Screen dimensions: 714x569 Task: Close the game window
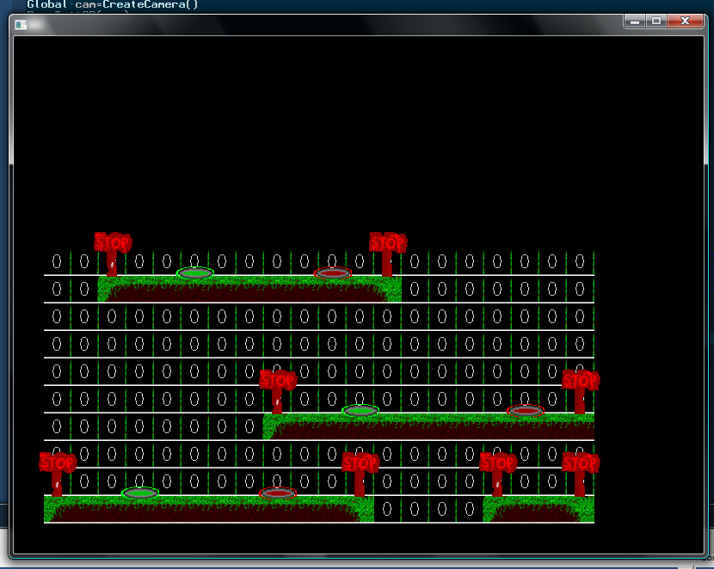[x=685, y=21]
